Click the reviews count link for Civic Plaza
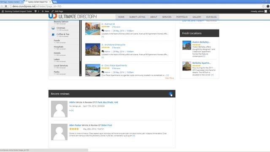 [x=116, y=68]
